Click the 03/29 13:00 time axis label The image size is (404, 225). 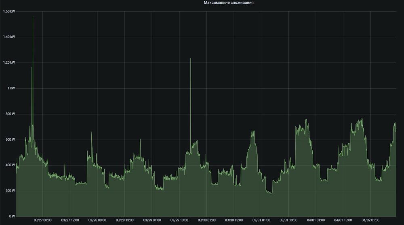[x=179, y=220]
